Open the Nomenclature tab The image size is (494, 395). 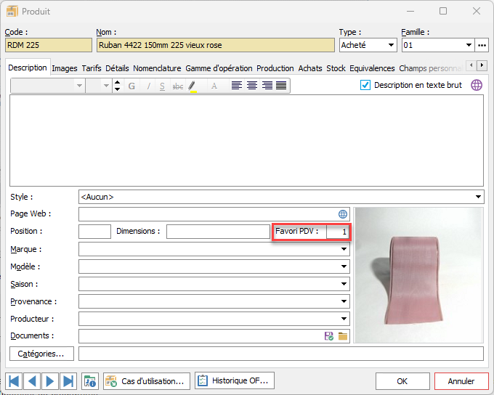(157, 68)
